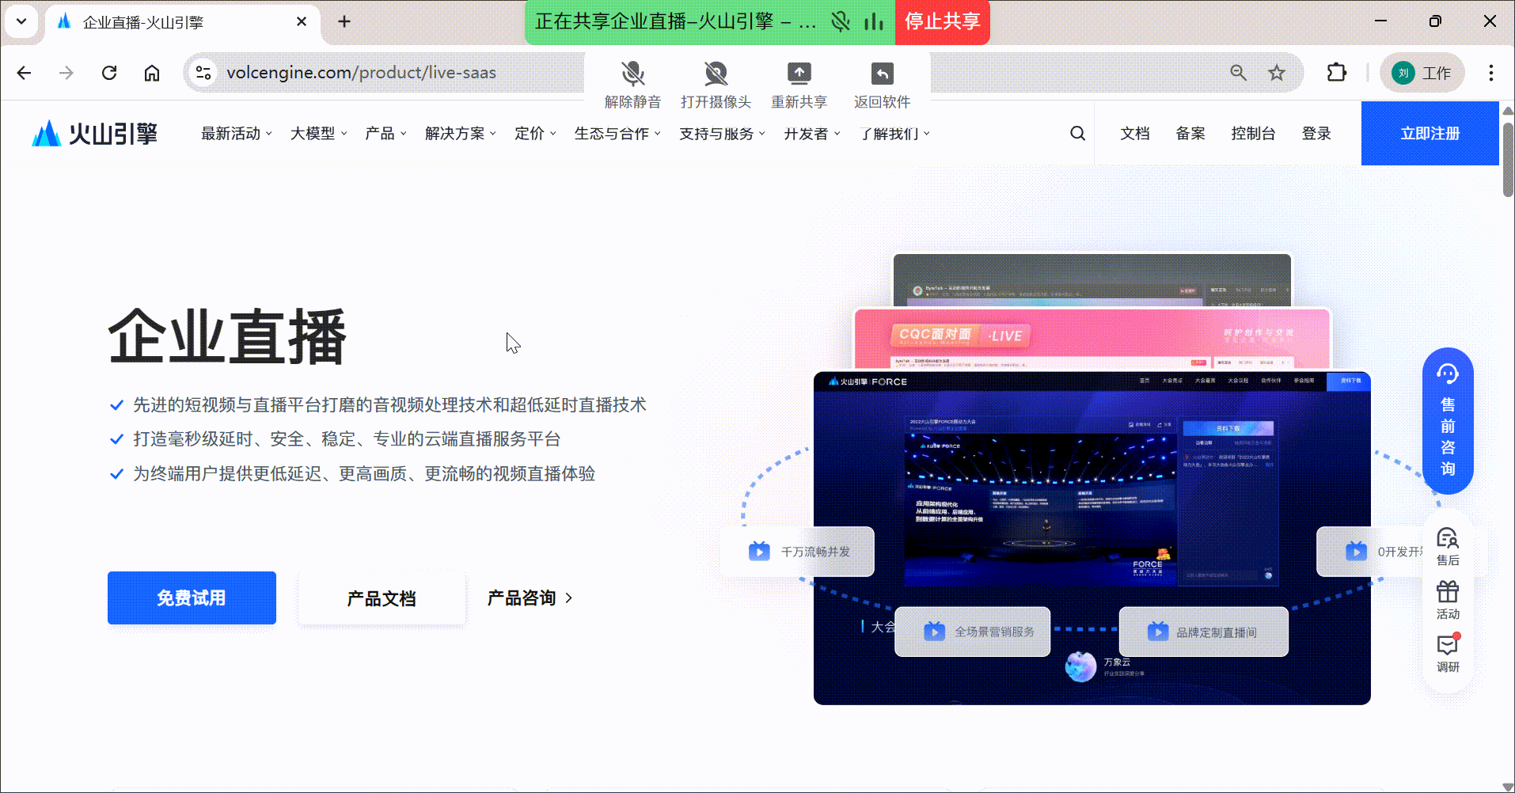
Task: Open the 工作 browser profile
Action: click(1422, 73)
